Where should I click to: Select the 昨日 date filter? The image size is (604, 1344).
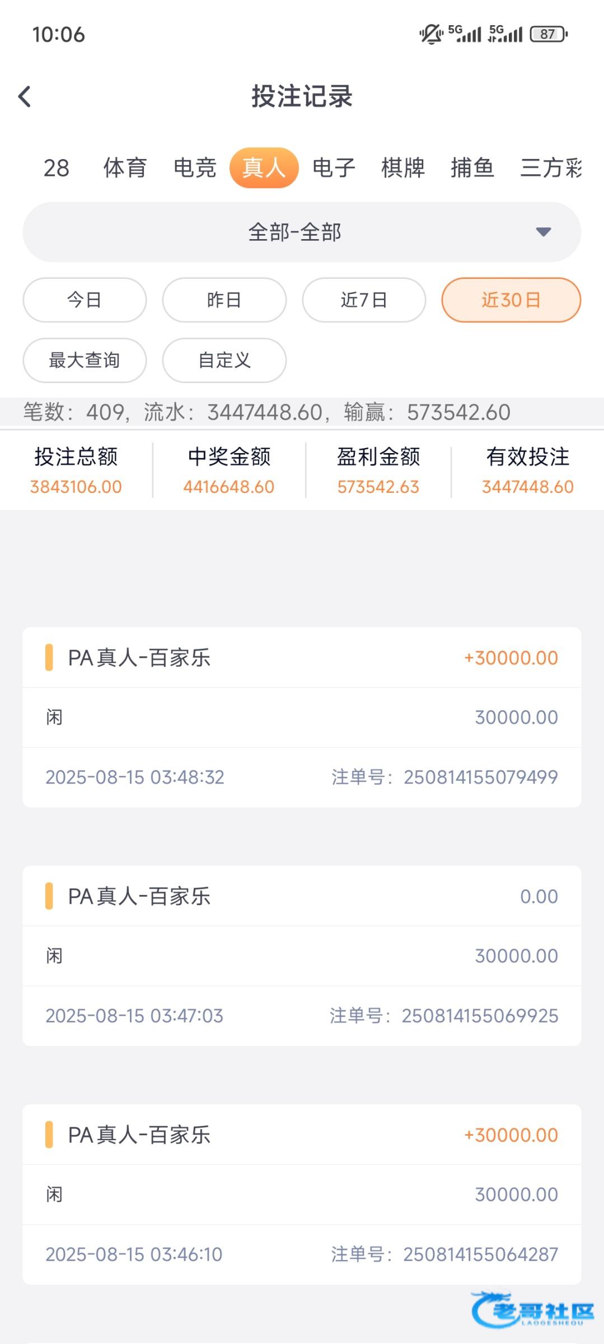224,300
